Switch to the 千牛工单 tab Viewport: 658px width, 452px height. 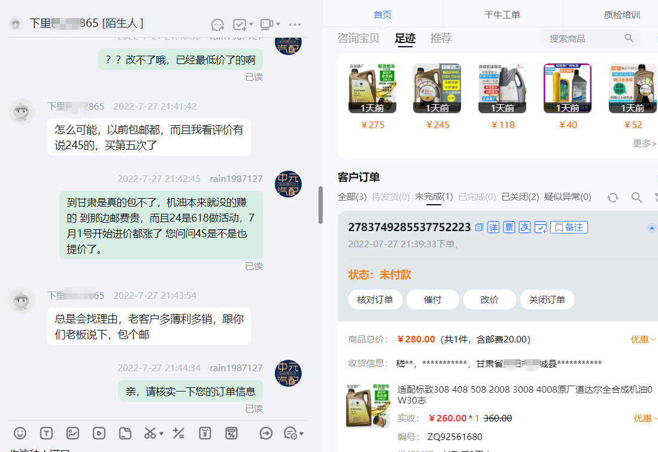coord(502,15)
